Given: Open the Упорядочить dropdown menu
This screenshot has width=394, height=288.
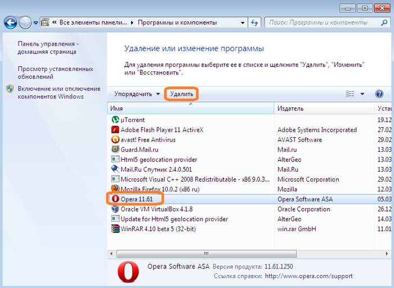Looking at the screenshot, I should [x=137, y=94].
